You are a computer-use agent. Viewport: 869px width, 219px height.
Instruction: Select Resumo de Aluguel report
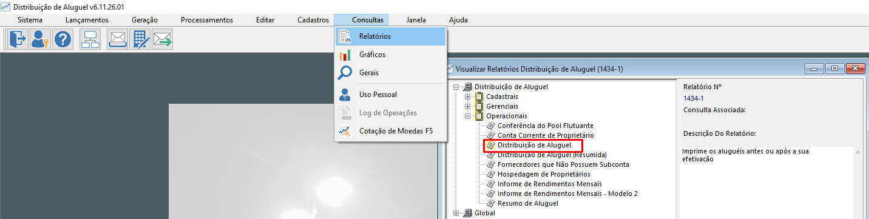tap(528, 203)
